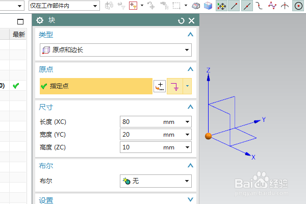The image size is (306, 204).
Task: Click the undo arrow with crosshair icon
Action: [151, 6]
